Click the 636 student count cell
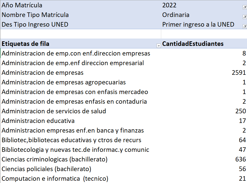 tap(241, 159)
